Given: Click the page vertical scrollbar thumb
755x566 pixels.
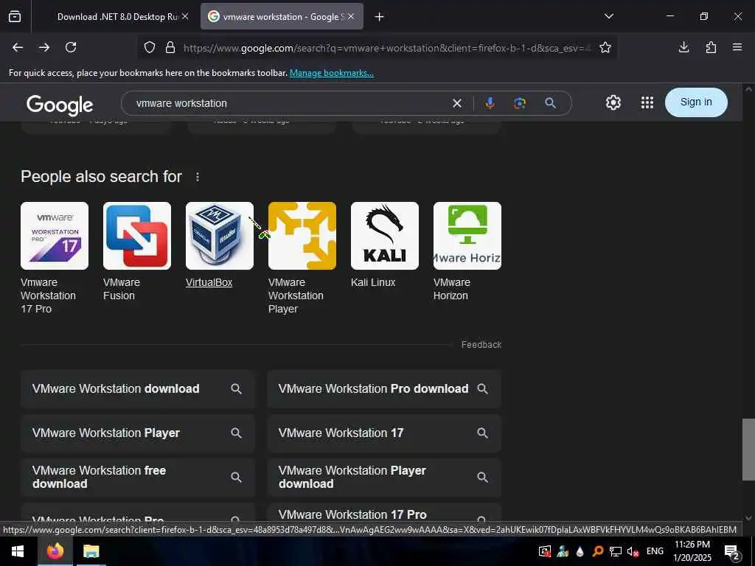Looking at the screenshot, I should (748, 450).
